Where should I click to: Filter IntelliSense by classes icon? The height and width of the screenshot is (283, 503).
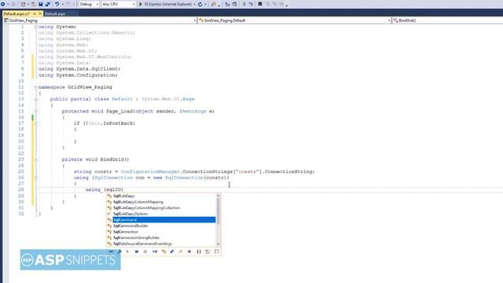click(163, 252)
